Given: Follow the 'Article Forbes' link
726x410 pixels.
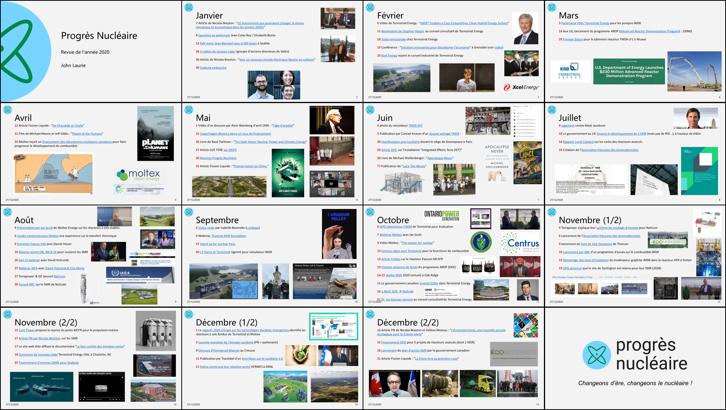Looking at the screenshot, I should [391, 259].
